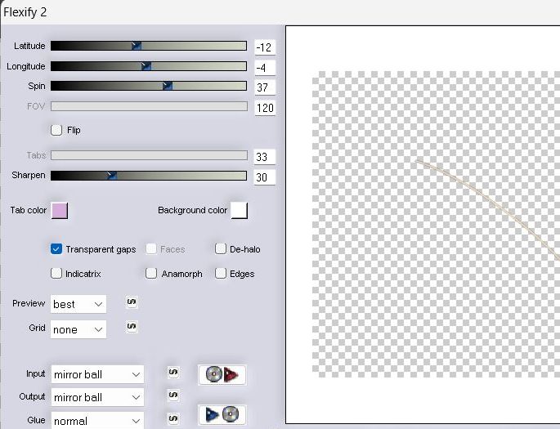Tick the Anamorph checkbox

[x=152, y=274]
